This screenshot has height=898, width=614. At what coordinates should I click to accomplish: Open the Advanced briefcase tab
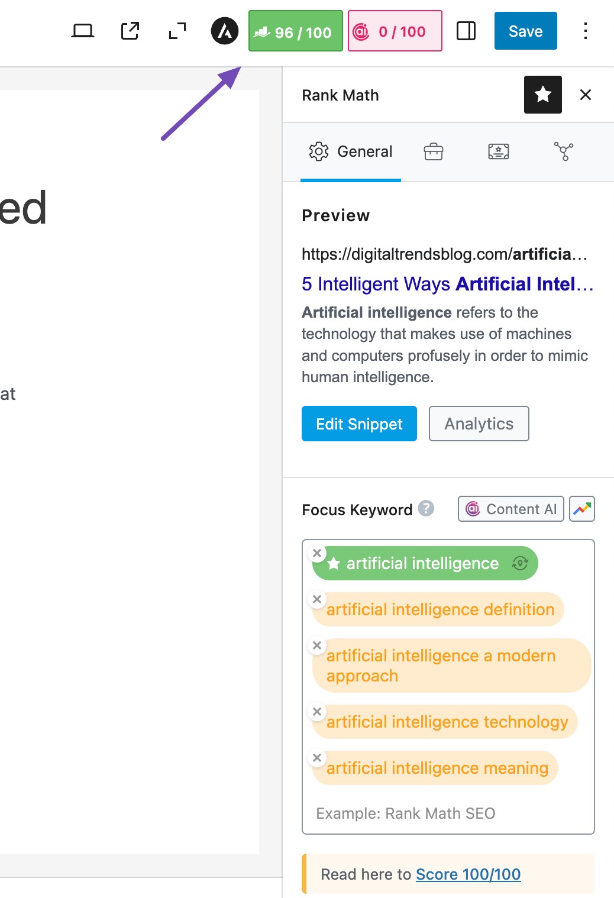pos(434,151)
